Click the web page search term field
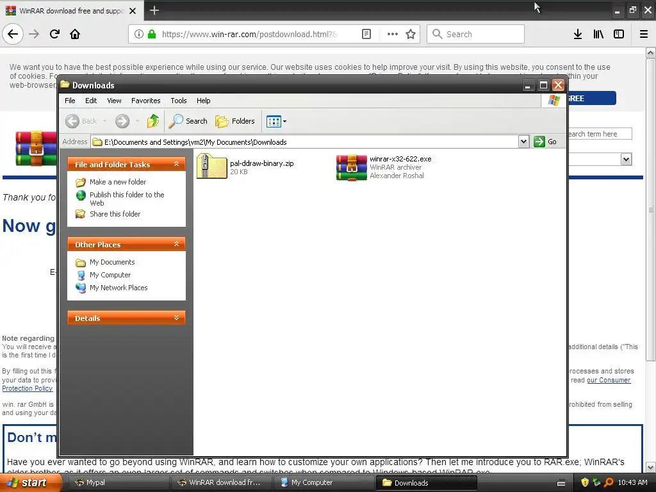This screenshot has height=492, width=656. (599, 134)
